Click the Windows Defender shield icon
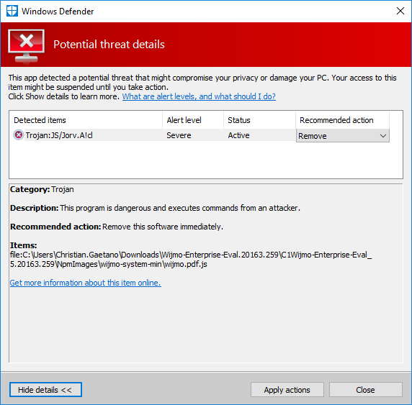Screen dimensions: 412x405 pyautogui.click(x=12, y=11)
